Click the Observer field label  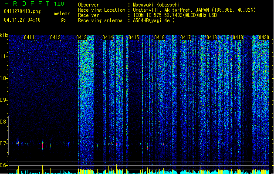[x=88, y=5]
